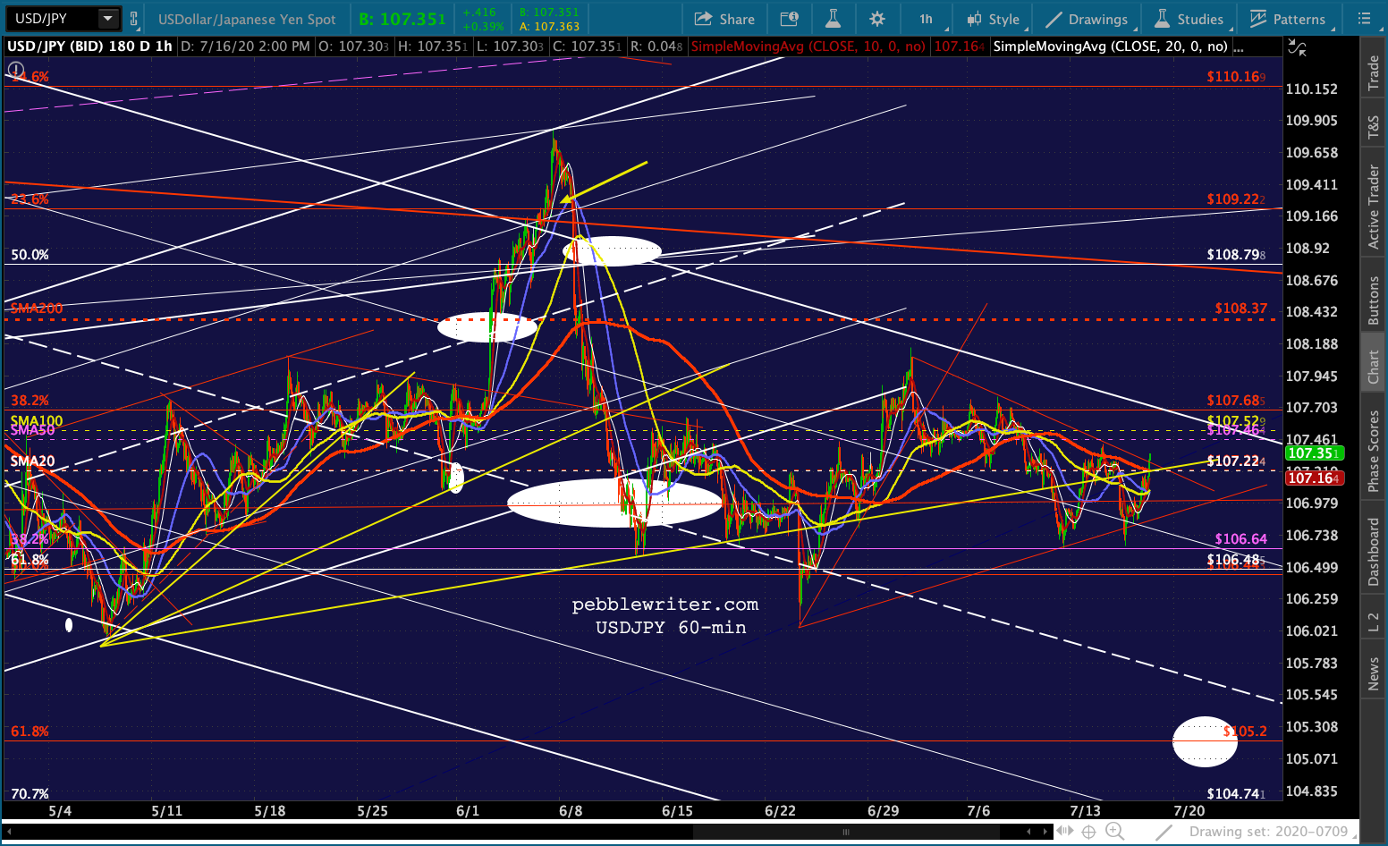Open the Share menu
This screenshot has width=1388, height=846.
click(x=724, y=19)
